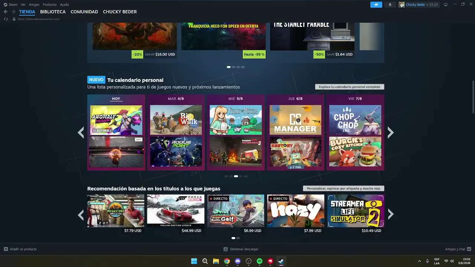475x267 pixels.
Task: Click the 'y 2 más' label on Thursday
Action: coord(295,167)
